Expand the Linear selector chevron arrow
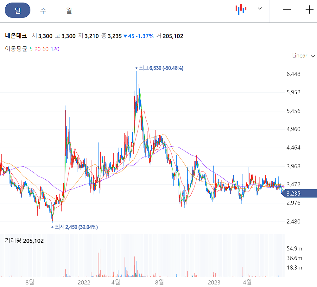 [313, 56]
